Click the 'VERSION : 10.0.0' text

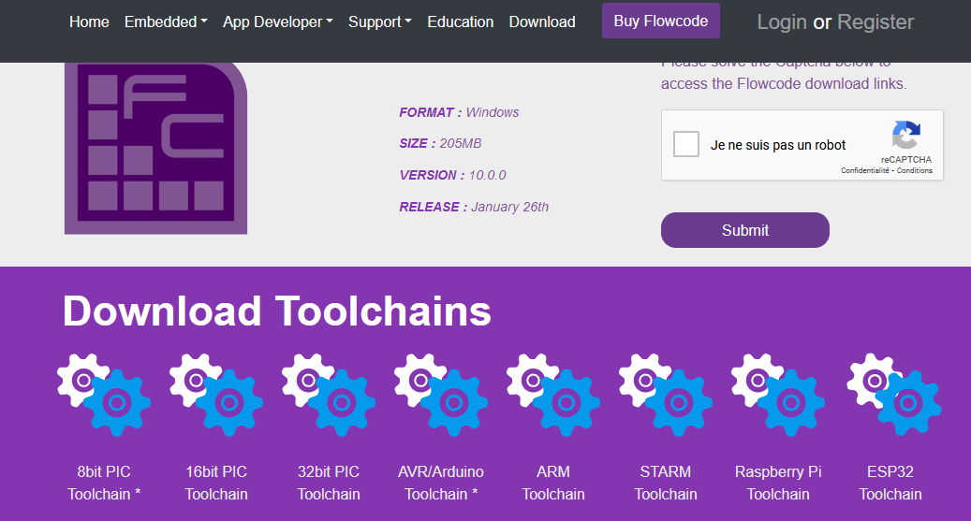click(452, 175)
